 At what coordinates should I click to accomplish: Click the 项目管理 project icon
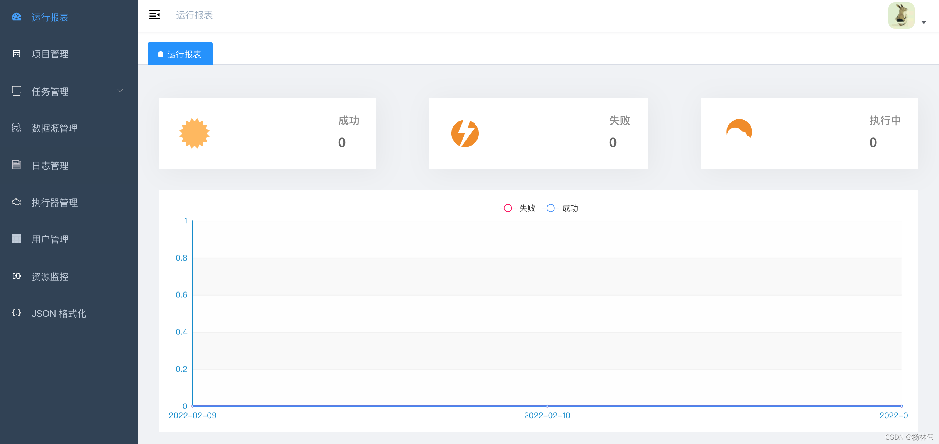pos(17,54)
